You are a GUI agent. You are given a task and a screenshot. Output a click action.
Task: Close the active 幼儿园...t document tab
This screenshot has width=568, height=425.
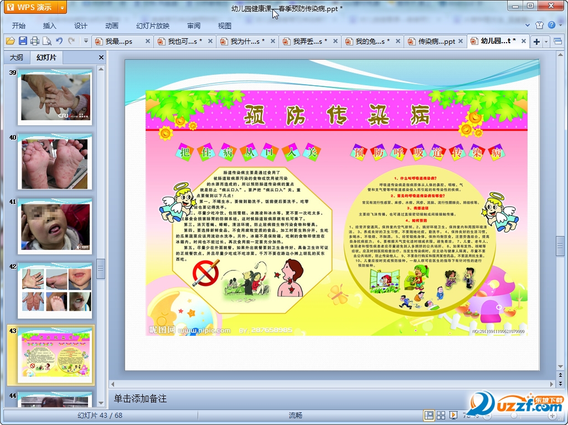pyautogui.click(x=524, y=42)
